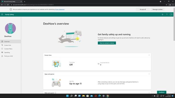Image resolution: width=175 pixels, height=98 pixels.
Task: Open the account profile icon in header
Action: tap(171, 14)
